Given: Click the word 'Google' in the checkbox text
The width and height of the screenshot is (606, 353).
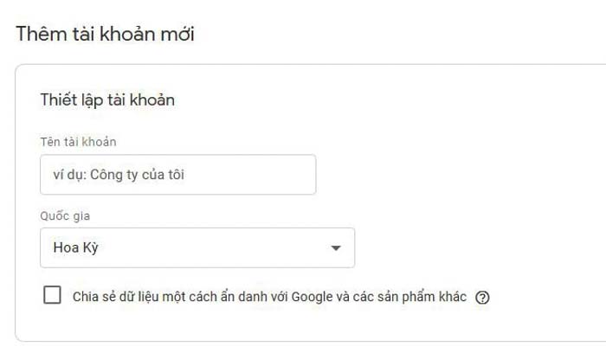Looking at the screenshot, I should [312, 297].
